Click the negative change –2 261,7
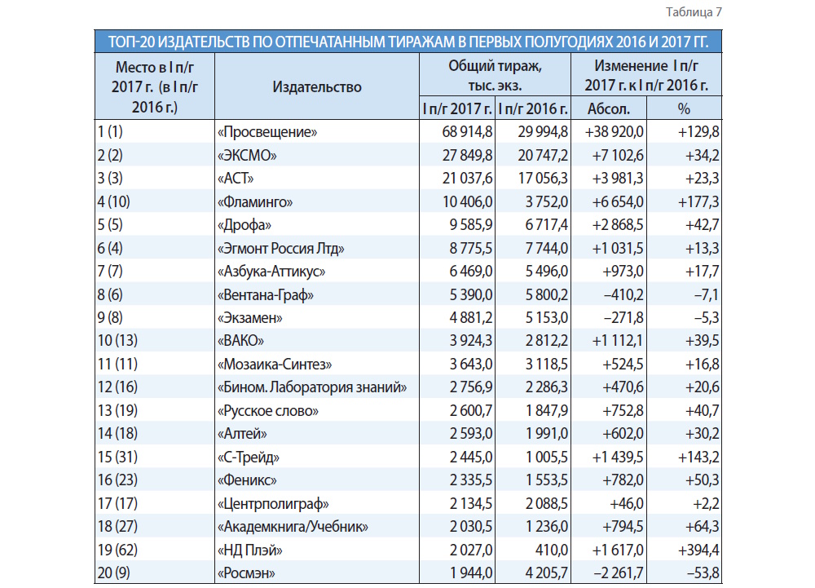Viewport: 815px width, 588px height. click(618, 573)
